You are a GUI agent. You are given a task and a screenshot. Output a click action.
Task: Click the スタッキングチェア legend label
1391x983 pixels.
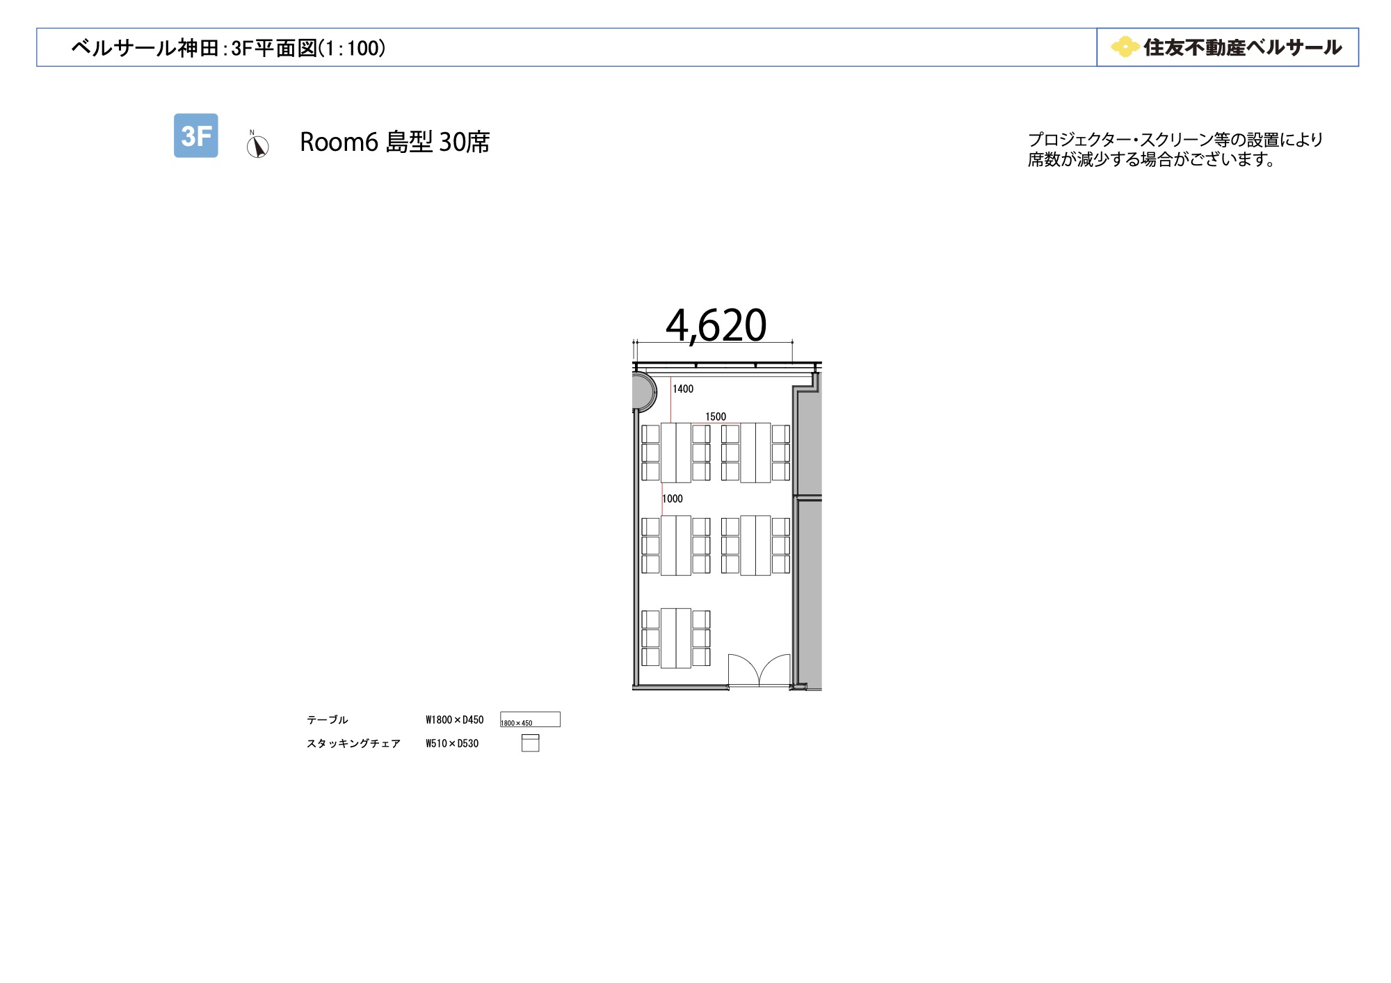point(353,743)
